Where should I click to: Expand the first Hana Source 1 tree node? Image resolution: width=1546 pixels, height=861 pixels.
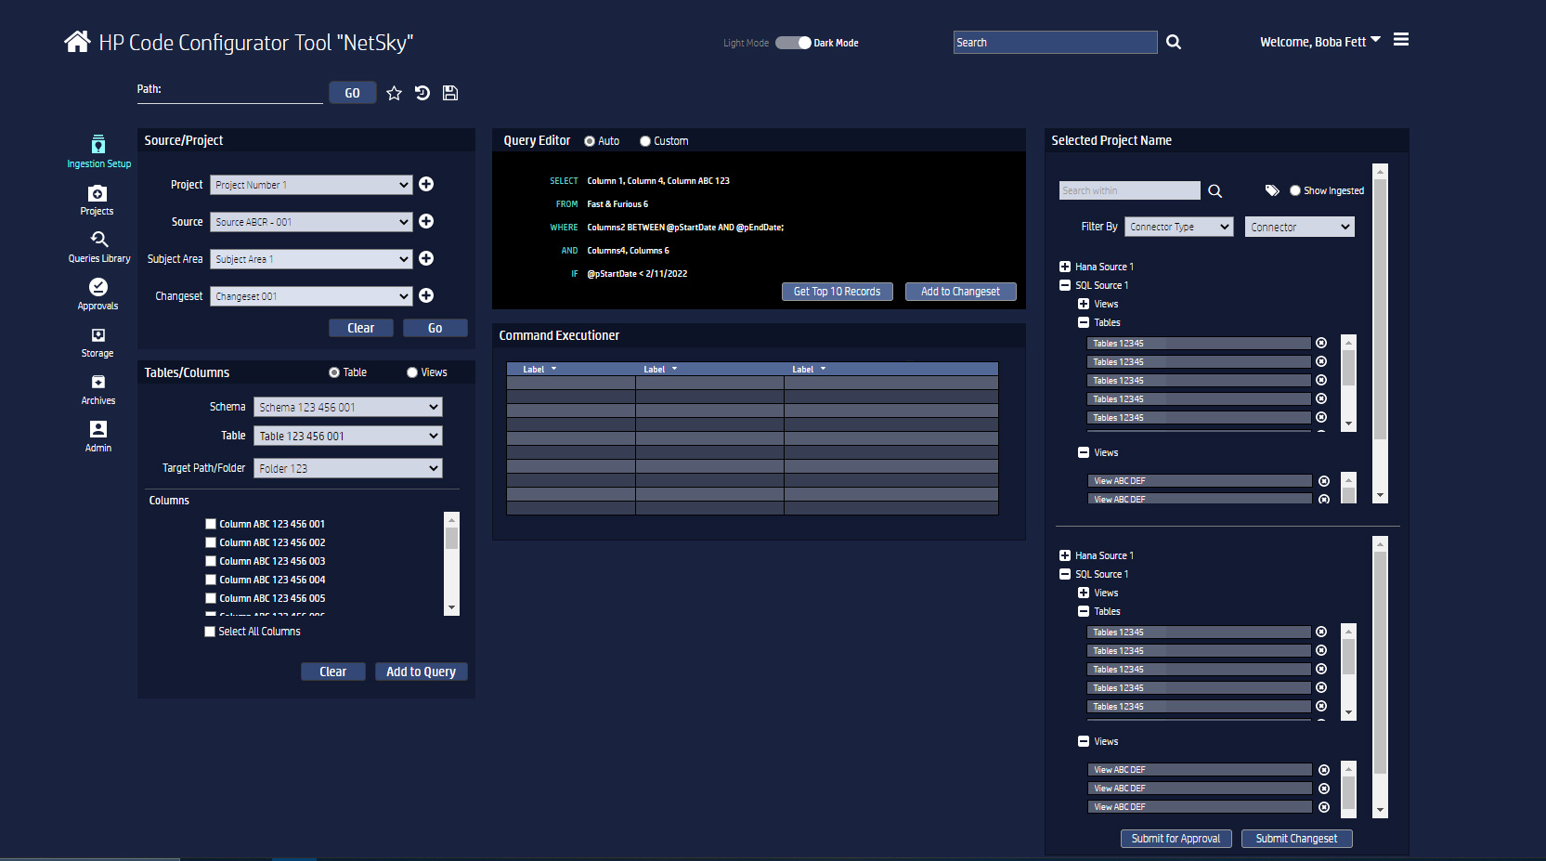[x=1065, y=267]
